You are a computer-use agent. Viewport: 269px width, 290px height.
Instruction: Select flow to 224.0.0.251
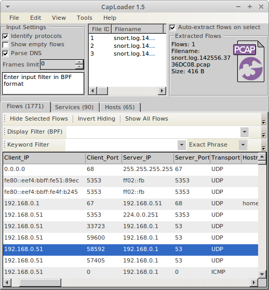coord(130,215)
